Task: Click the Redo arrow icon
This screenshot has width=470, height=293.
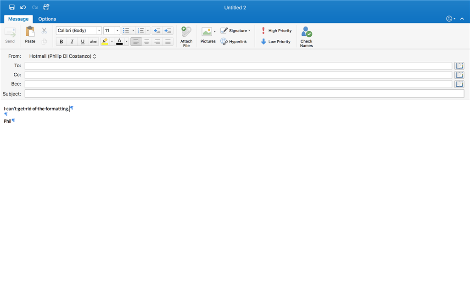Action: click(35, 7)
